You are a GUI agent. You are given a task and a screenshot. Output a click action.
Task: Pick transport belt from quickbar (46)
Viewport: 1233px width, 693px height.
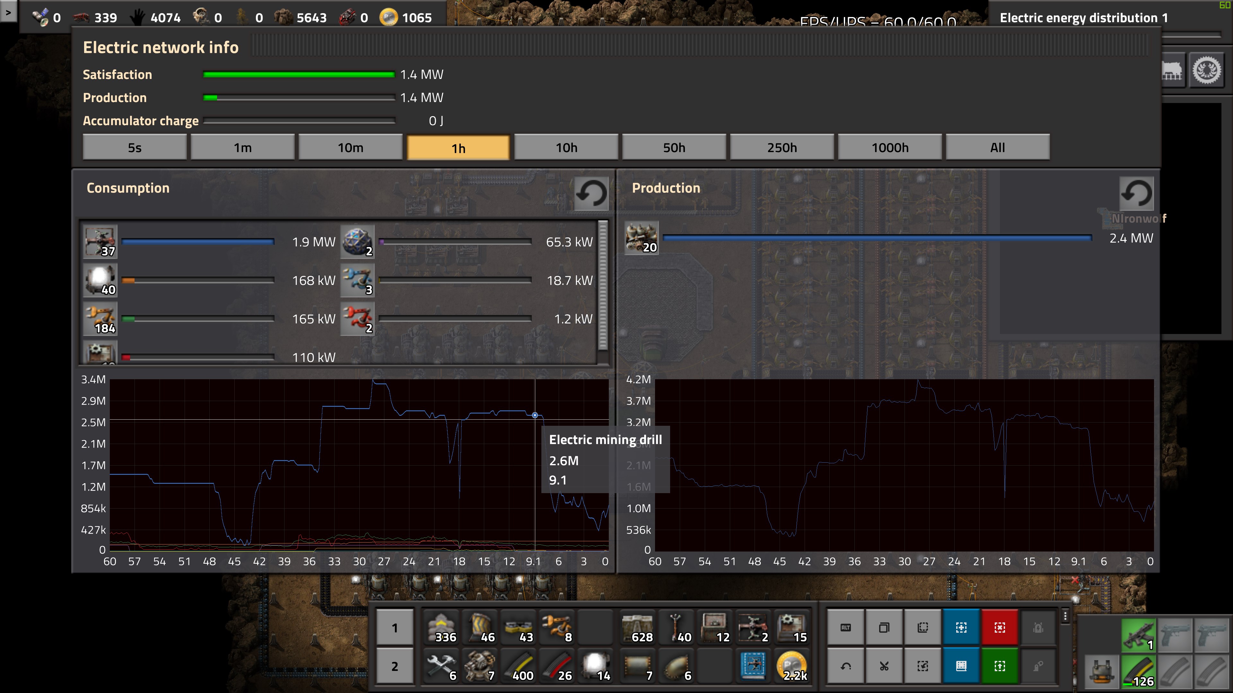(480, 628)
